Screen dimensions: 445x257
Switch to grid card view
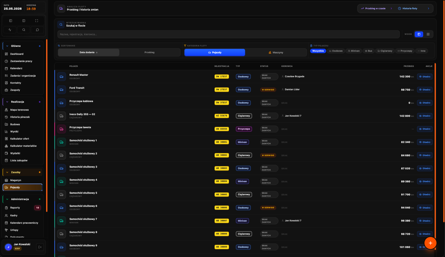pos(428,34)
